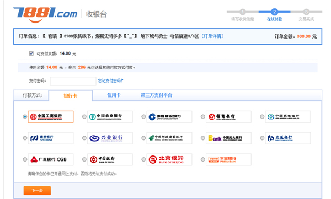The width and height of the screenshot is (331, 199).
Task: Switch to the 信用卡 tab
Action: point(114,95)
